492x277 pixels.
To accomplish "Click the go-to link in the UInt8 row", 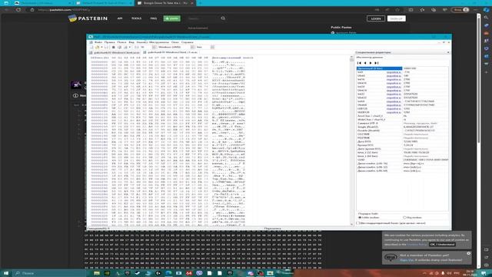I will (394, 75).
